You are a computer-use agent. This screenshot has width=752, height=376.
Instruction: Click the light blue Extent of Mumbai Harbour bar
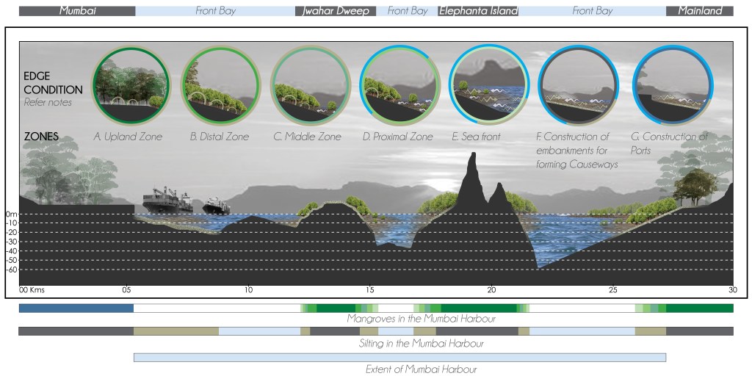click(399, 357)
